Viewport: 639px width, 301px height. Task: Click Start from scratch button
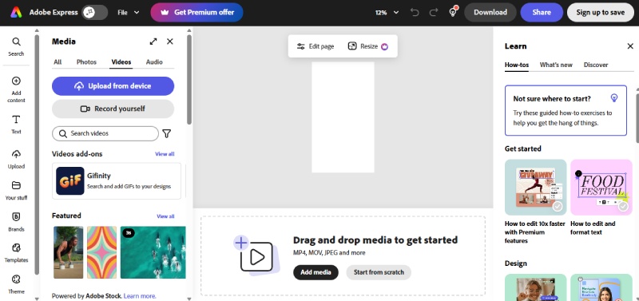pos(379,272)
